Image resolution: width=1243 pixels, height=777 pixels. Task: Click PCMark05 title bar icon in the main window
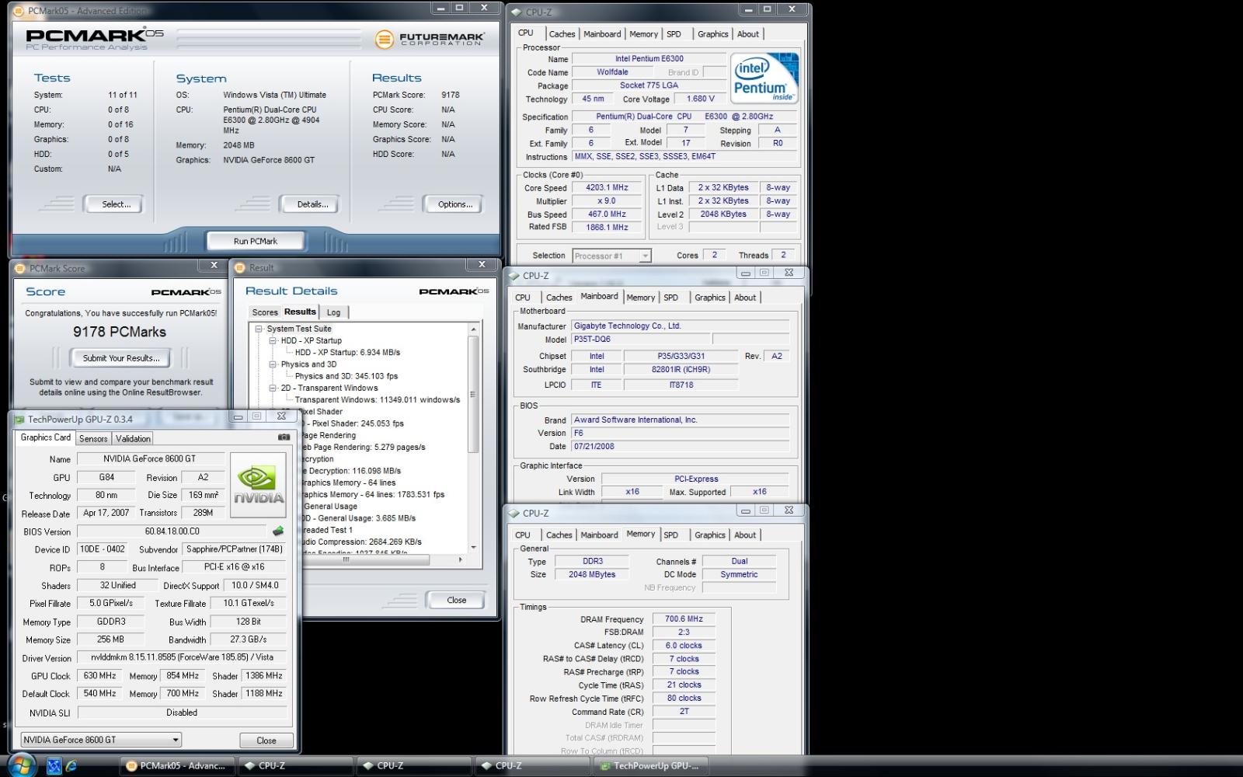coord(20,11)
